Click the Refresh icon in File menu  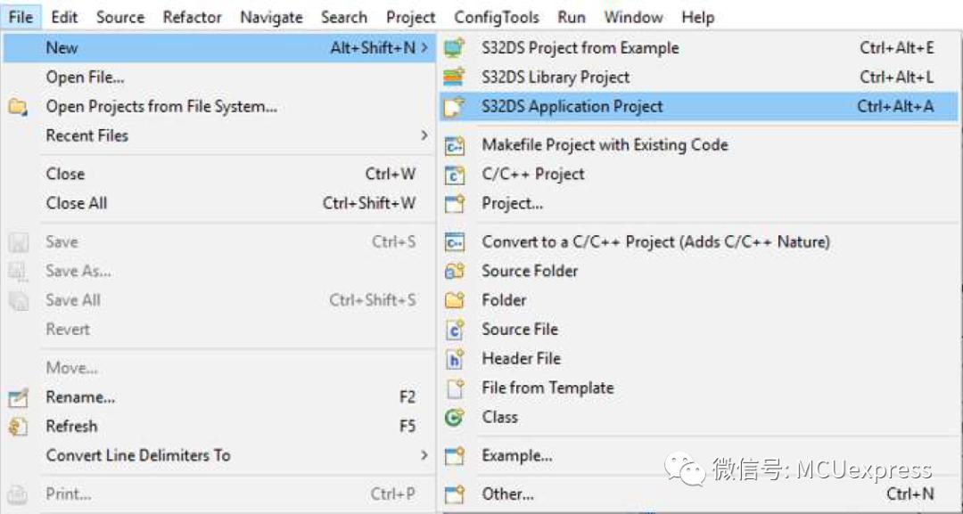coord(19,427)
